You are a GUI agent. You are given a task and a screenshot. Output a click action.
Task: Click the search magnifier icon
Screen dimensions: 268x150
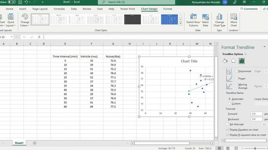point(103,2)
